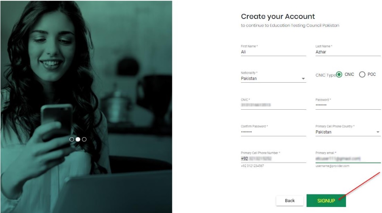The width and height of the screenshot is (382, 213).
Task: Focus the Primary Cell Phone Number field
Action: tap(273, 159)
